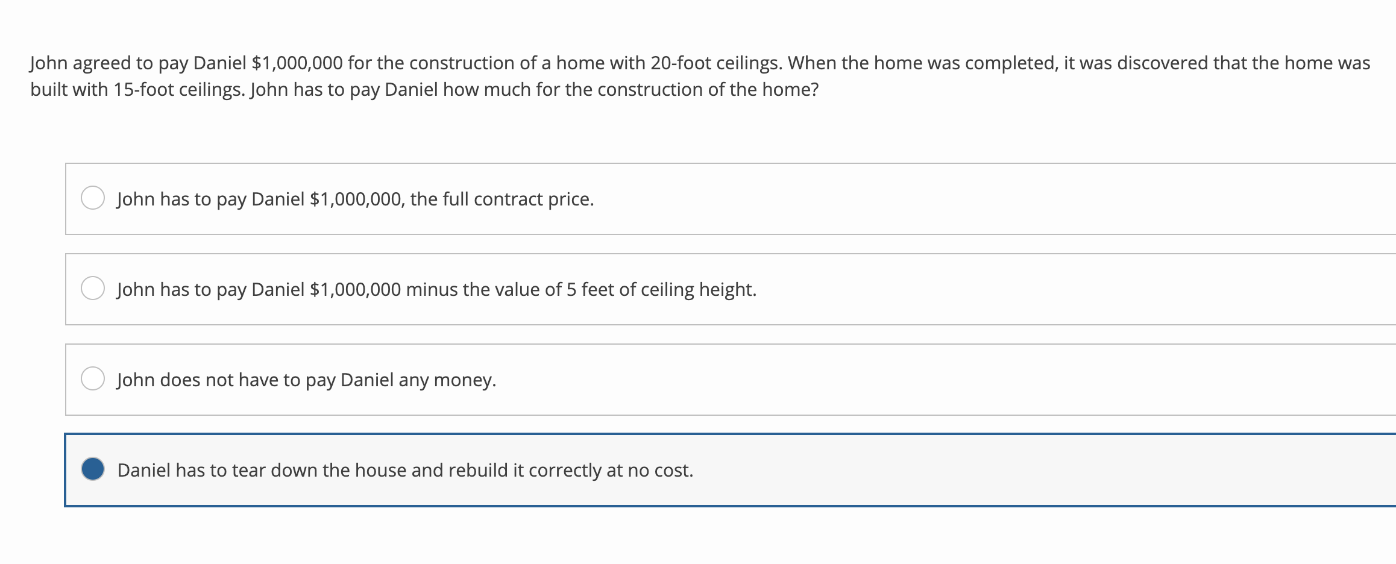Click the question text about 20-foot ceilings

pyautogui.click(x=663, y=61)
